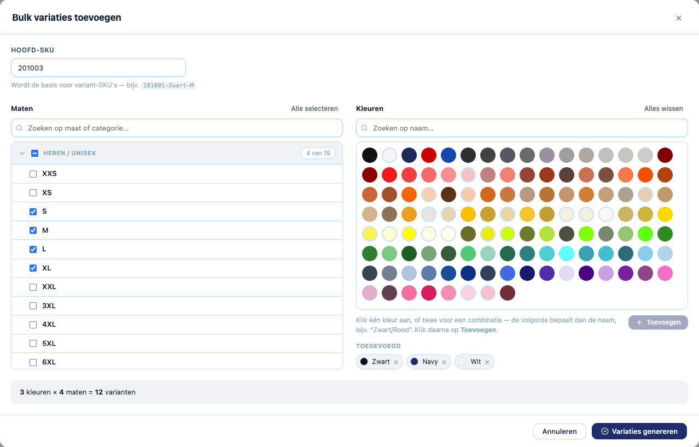Check the XS size checkbox
699x447 pixels.
33,193
